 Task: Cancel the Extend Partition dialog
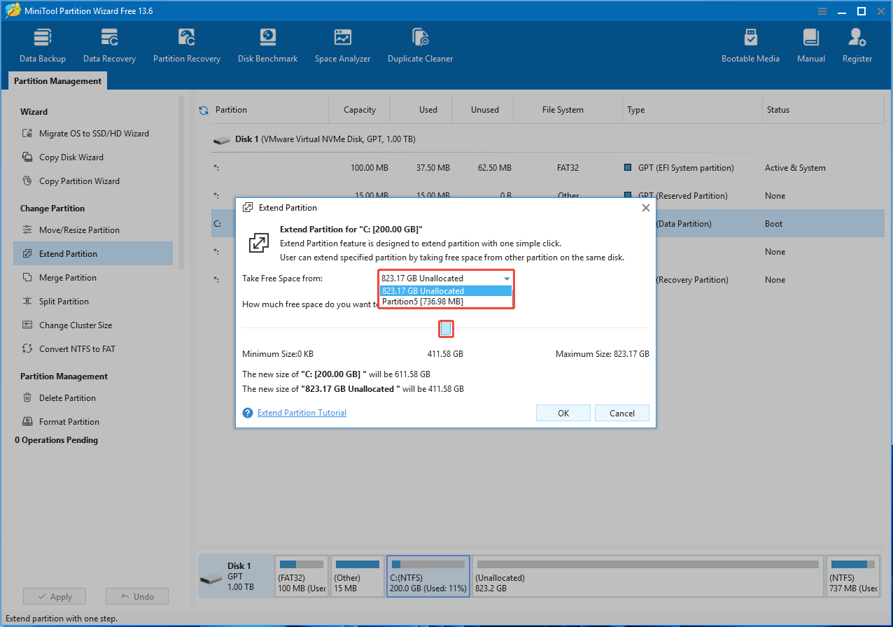click(x=621, y=412)
